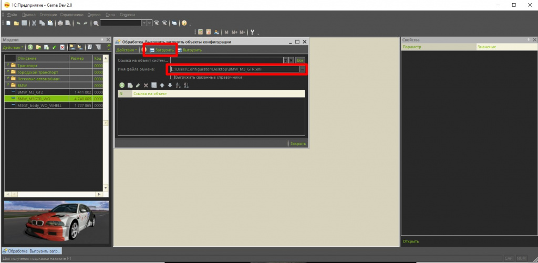538x263 pixels.
Task: Create a new document from main toolbar
Action: tap(8, 23)
